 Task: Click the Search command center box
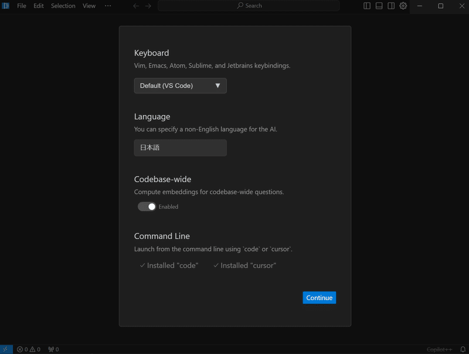coord(249,6)
